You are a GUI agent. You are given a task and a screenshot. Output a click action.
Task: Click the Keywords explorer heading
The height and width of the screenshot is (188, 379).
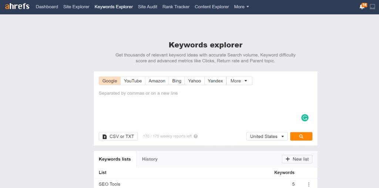(205, 45)
